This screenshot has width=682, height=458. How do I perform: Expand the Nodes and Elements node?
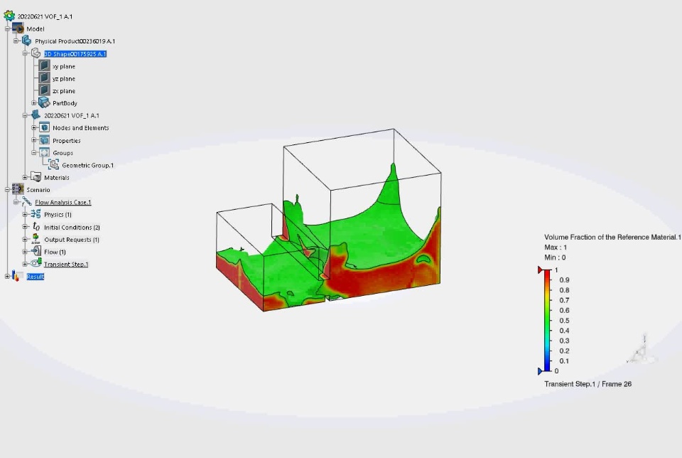[x=34, y=128]
